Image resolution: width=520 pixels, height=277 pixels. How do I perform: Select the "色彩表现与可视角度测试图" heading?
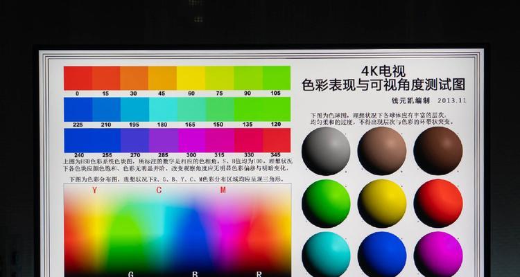click(383, 84)
